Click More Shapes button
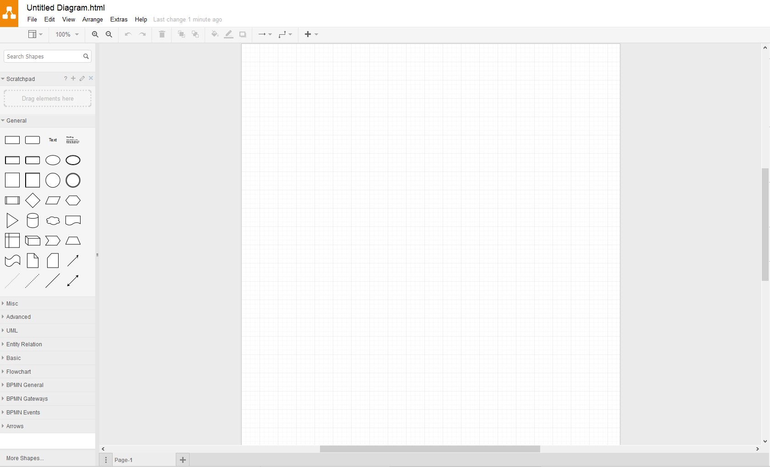The image size is (770, 467). (x=25, y=458)
